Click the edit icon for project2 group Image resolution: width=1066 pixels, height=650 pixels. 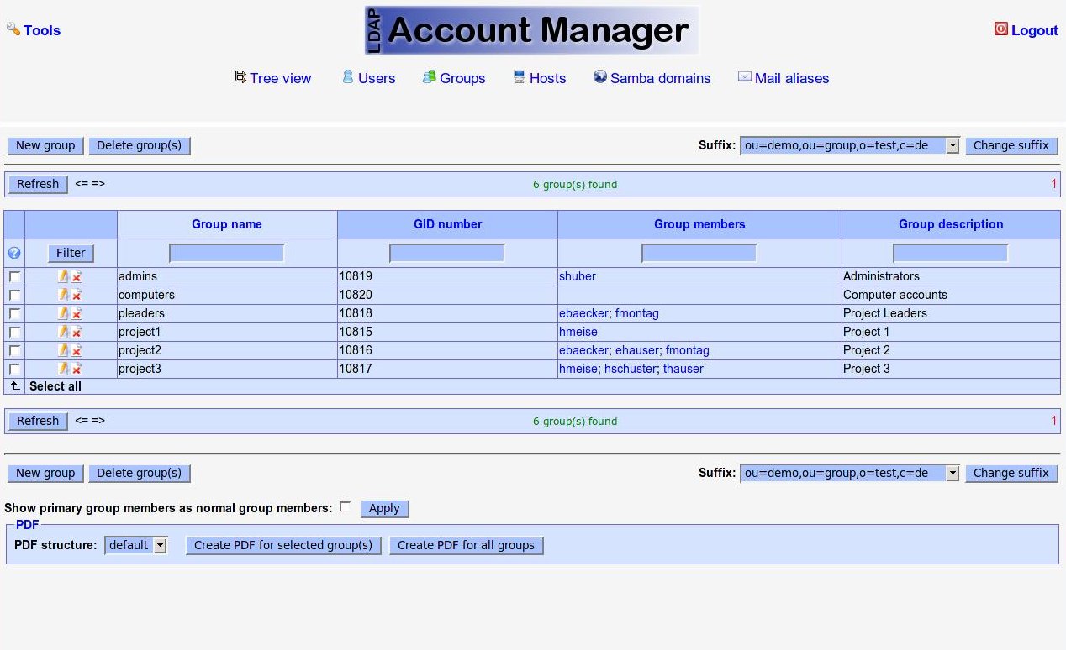(x=63, y=350)
